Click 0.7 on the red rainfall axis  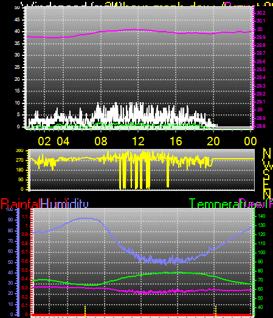click(x=24, y=252)
